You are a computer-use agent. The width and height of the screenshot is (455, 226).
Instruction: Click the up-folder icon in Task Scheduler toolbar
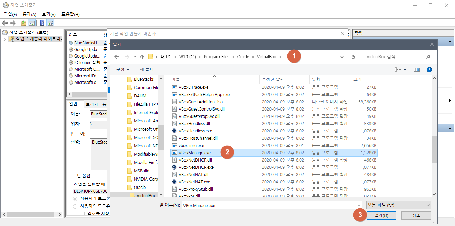click(x=24, y=23)
